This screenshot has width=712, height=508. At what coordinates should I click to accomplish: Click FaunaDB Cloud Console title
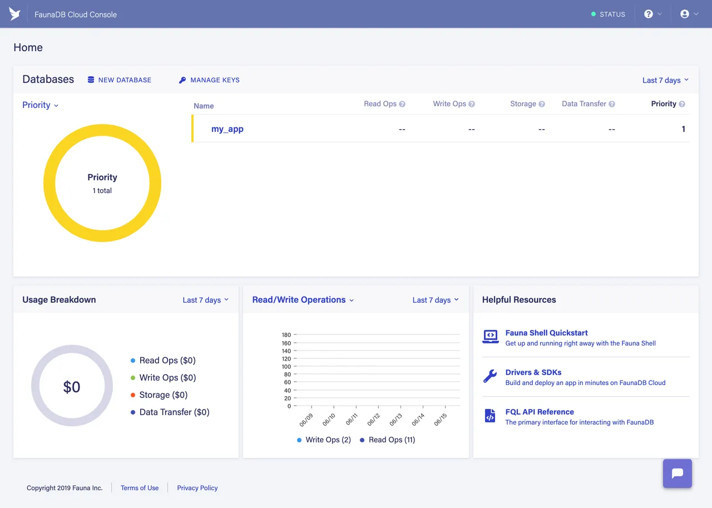coord(76,14)
